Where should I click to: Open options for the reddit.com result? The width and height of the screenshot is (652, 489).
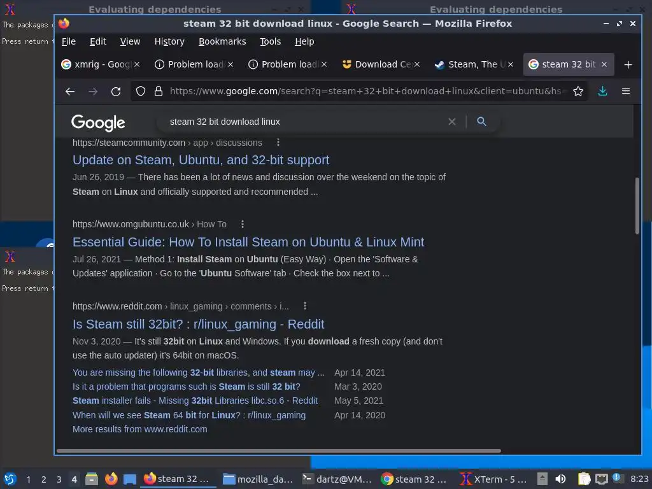(x=305, y=306)
